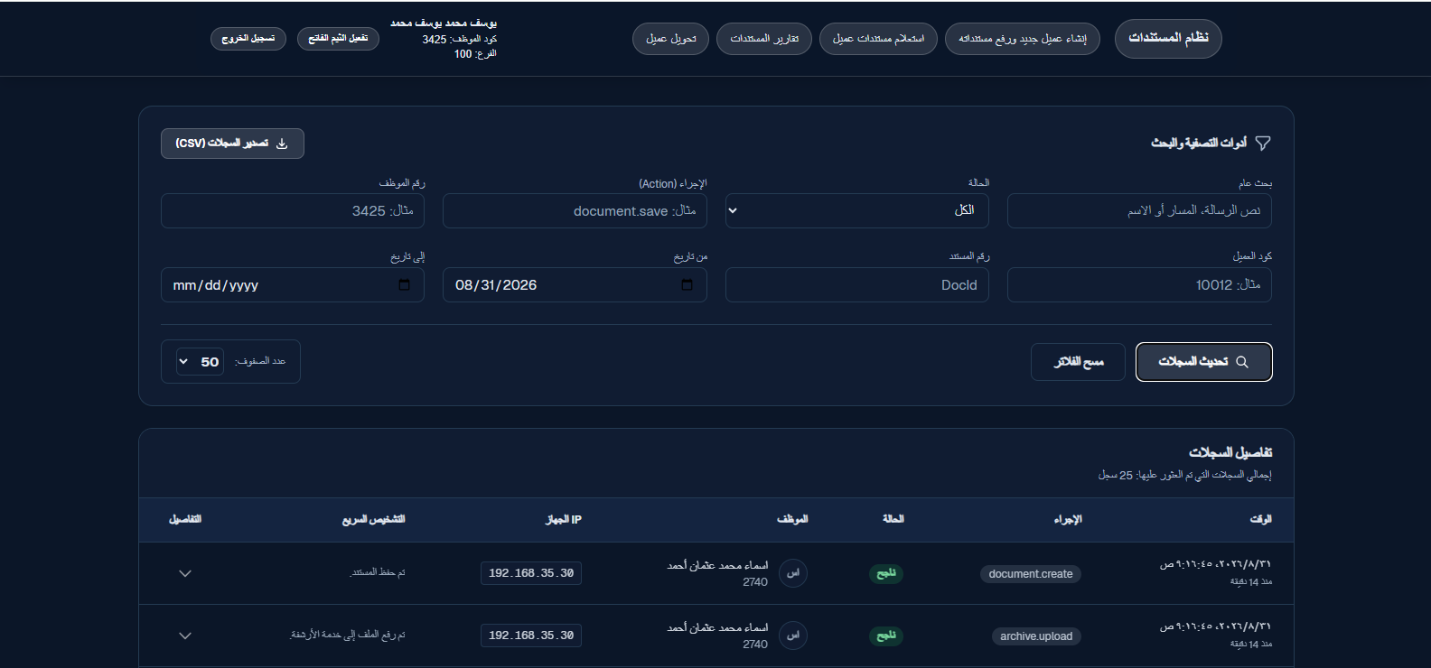Viewport: 1431px width, 668px height.
Task: Open the الحالة status dropdown showing الكل
Action: [x=856, y=210]
